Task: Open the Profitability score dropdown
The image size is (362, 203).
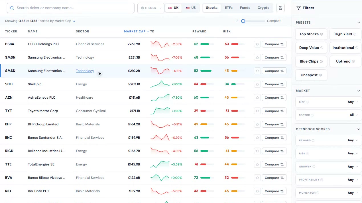Action: point(328,180)
